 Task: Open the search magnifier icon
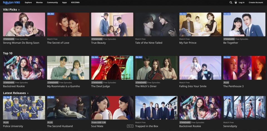tap(231, 2)
